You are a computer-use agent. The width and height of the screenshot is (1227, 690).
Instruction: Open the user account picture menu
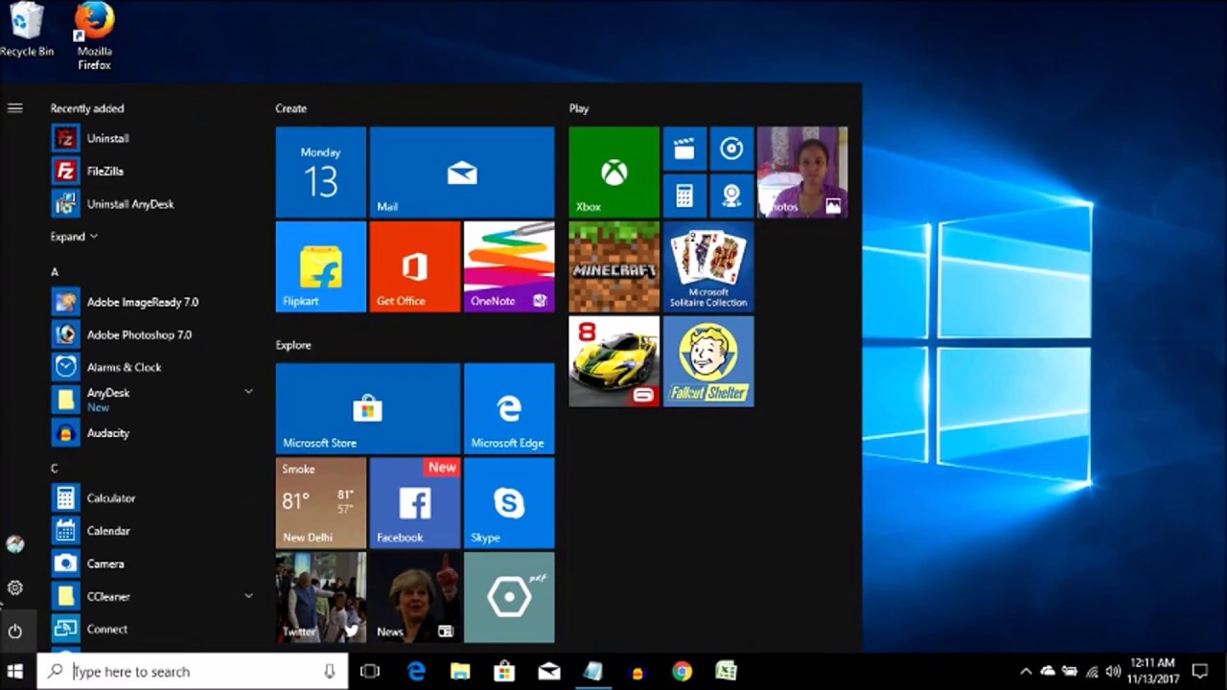click(15, 544)
